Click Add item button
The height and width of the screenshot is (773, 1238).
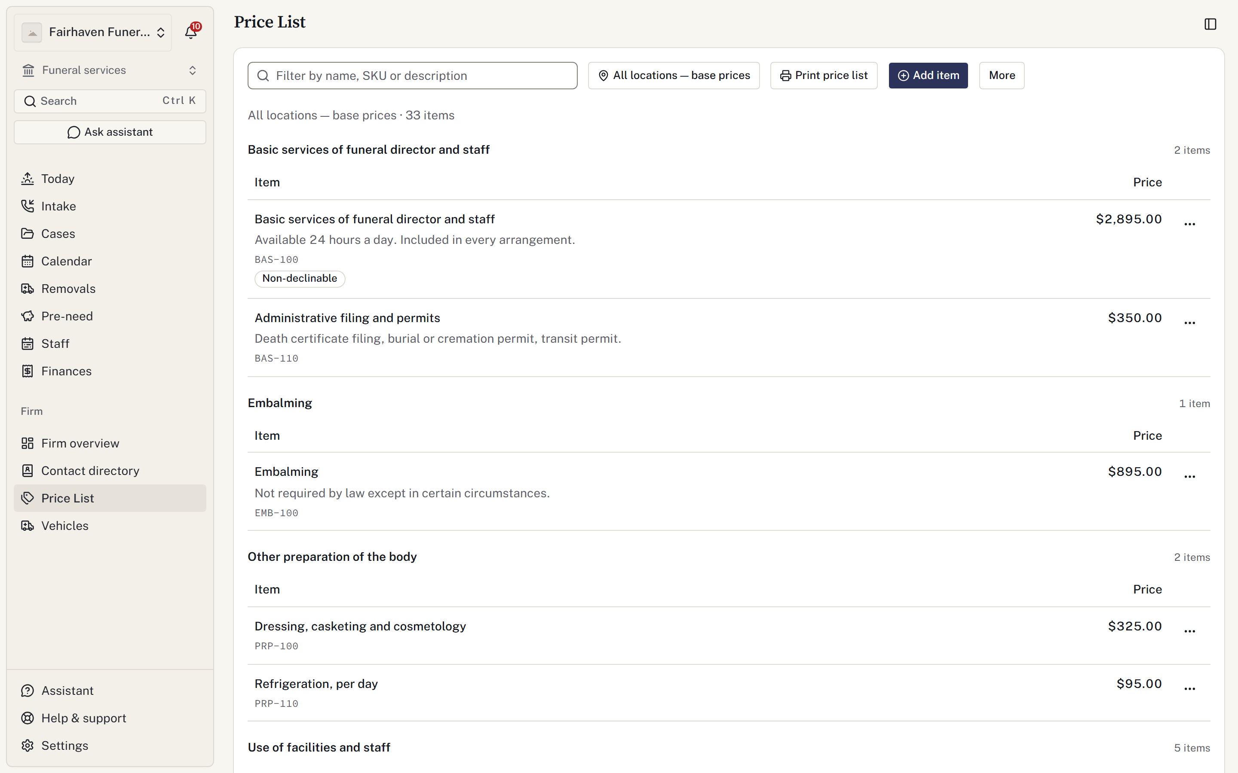pyautogui.click(x=928, y=76)
